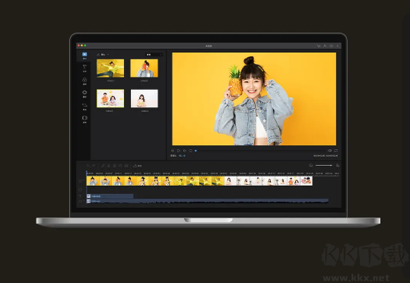410x283 pixels.
Task: Enter fullscreen preview mode
Action: tap(335, 151)
